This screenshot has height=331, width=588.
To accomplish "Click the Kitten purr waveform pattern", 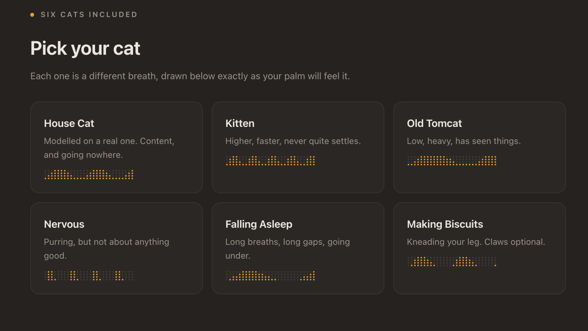I will (270, 161).
